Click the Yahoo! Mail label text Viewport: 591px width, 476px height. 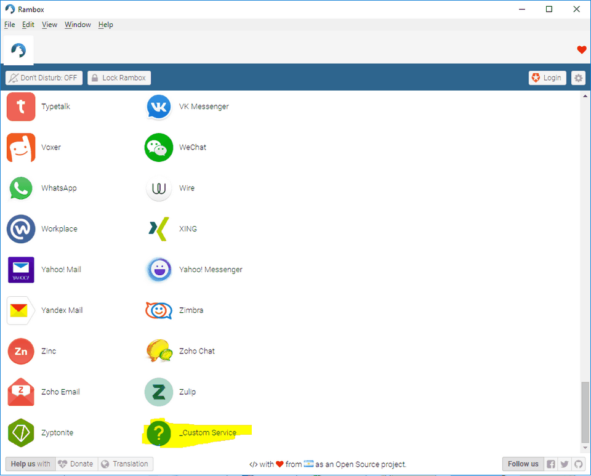(61, 270)
